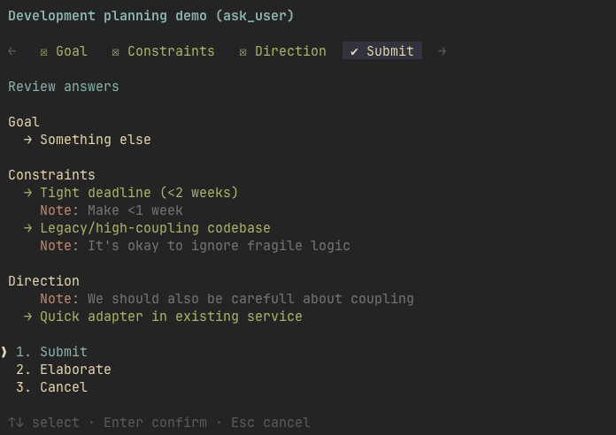The height and width of the screenshot is (435, 616).
Task: Click the checkmark icon on Submit tab
Action: click(x=354, y=51)
